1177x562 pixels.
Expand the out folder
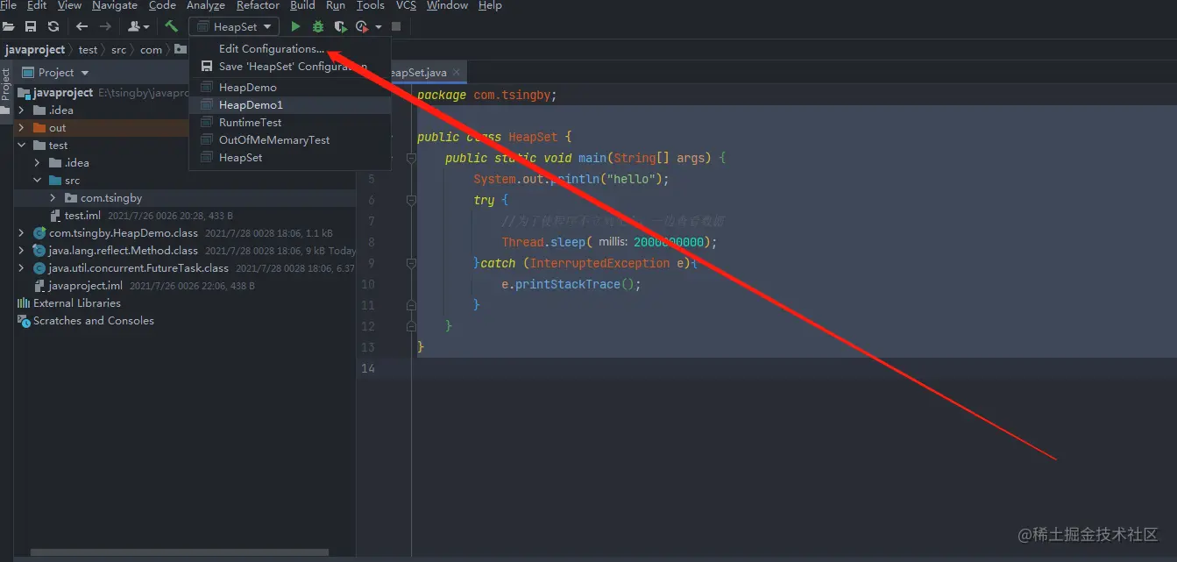(x=22, y=128)
